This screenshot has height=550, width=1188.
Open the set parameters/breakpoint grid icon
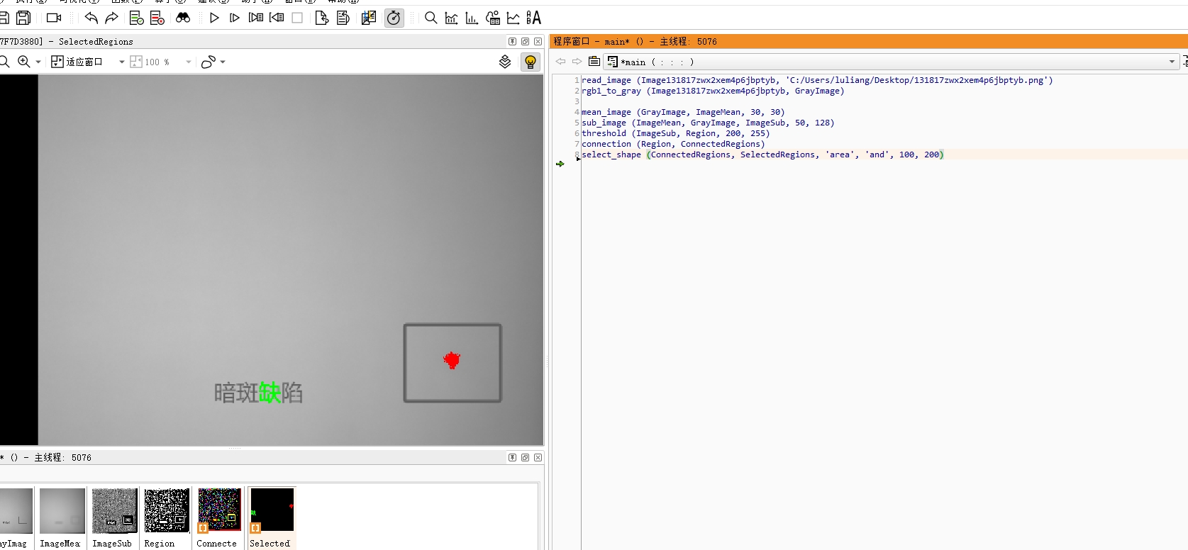pos(369,18)
